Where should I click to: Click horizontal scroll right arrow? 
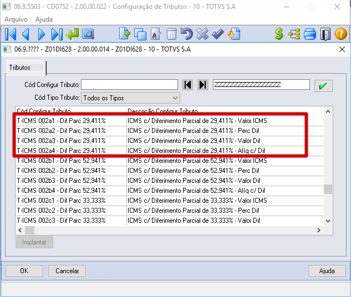pos(319,230)
